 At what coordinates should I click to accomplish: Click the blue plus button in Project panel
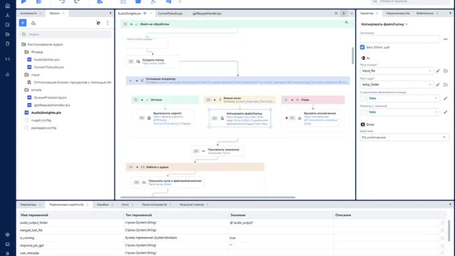point(23,23)
